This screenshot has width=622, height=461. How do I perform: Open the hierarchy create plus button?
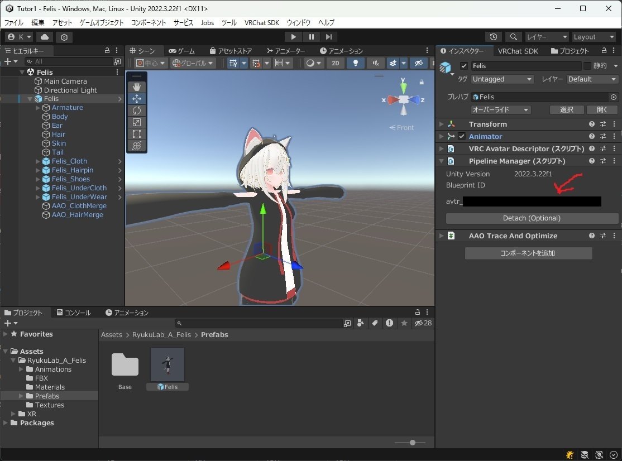(10, 61)
